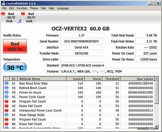Click the red status icon for B6 Erase Fail Count
Viewport: 162px width, 132px height.
(x=6, y=124)
